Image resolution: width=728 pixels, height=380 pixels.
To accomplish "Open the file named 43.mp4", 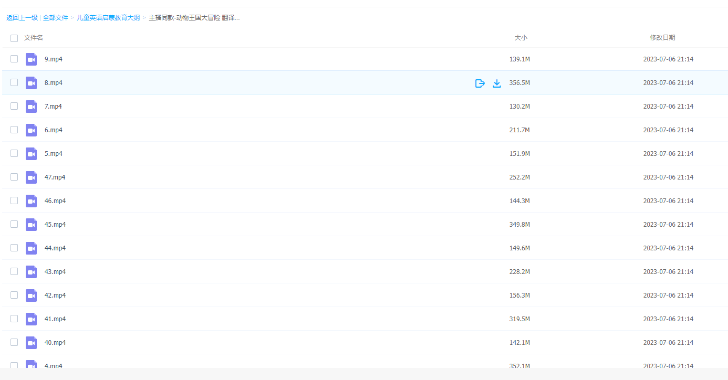I will coord(55,272).
